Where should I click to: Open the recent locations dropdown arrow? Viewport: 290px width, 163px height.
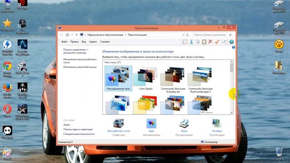72,35
